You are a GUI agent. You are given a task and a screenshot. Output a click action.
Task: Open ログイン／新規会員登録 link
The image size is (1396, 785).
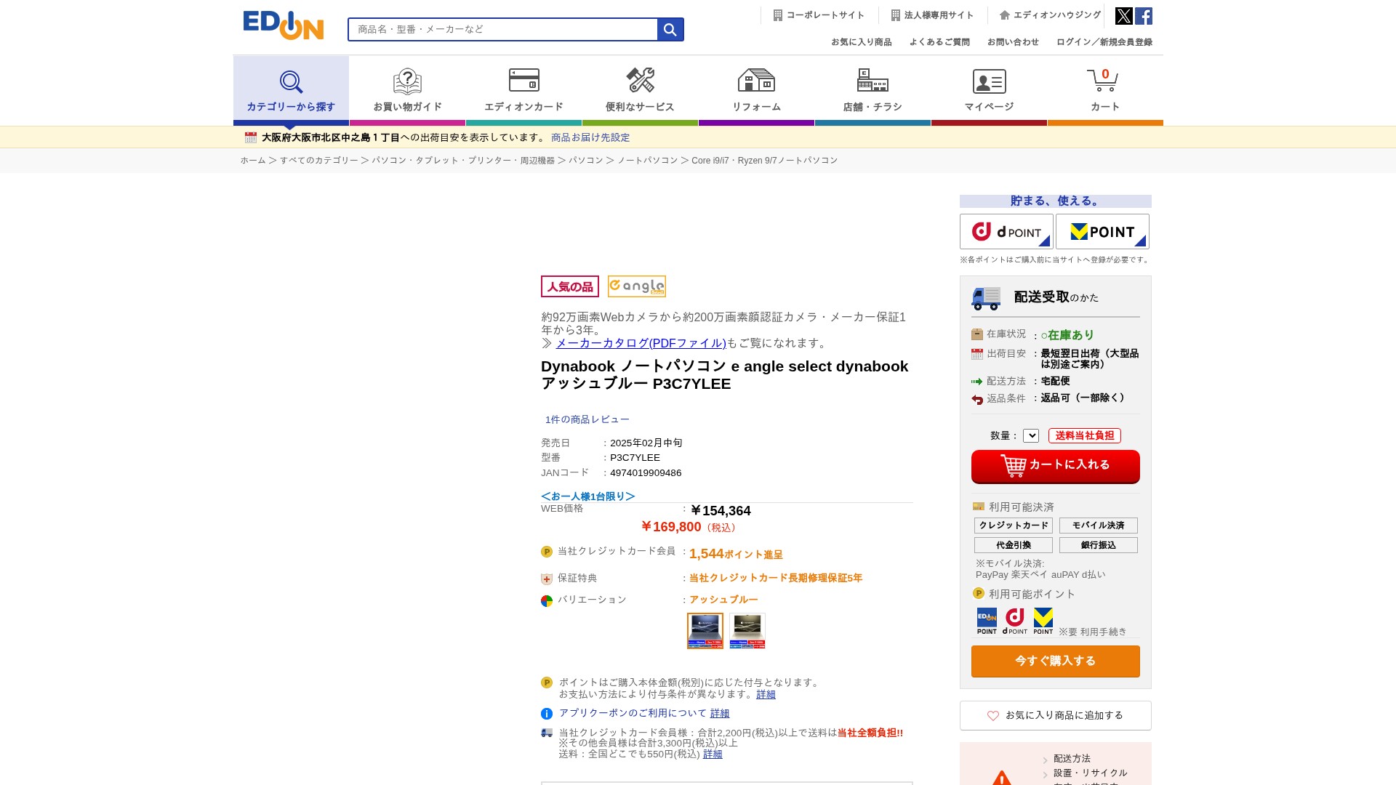pyautogui.click(x=1104, y=42)
